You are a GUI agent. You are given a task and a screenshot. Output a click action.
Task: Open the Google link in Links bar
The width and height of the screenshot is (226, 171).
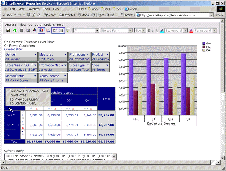point(131,9)
